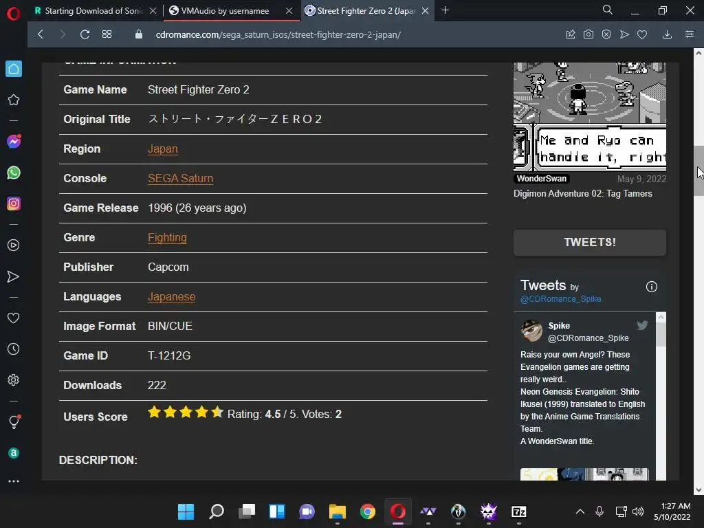
Task: Open ad blocker shield settings
Action: tap(606, 34)
